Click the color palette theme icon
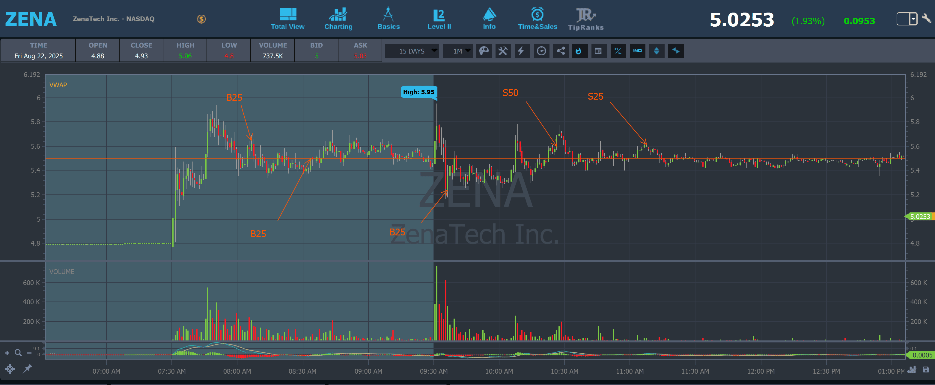The image size is (935, 385). click(x=484, y=51)
